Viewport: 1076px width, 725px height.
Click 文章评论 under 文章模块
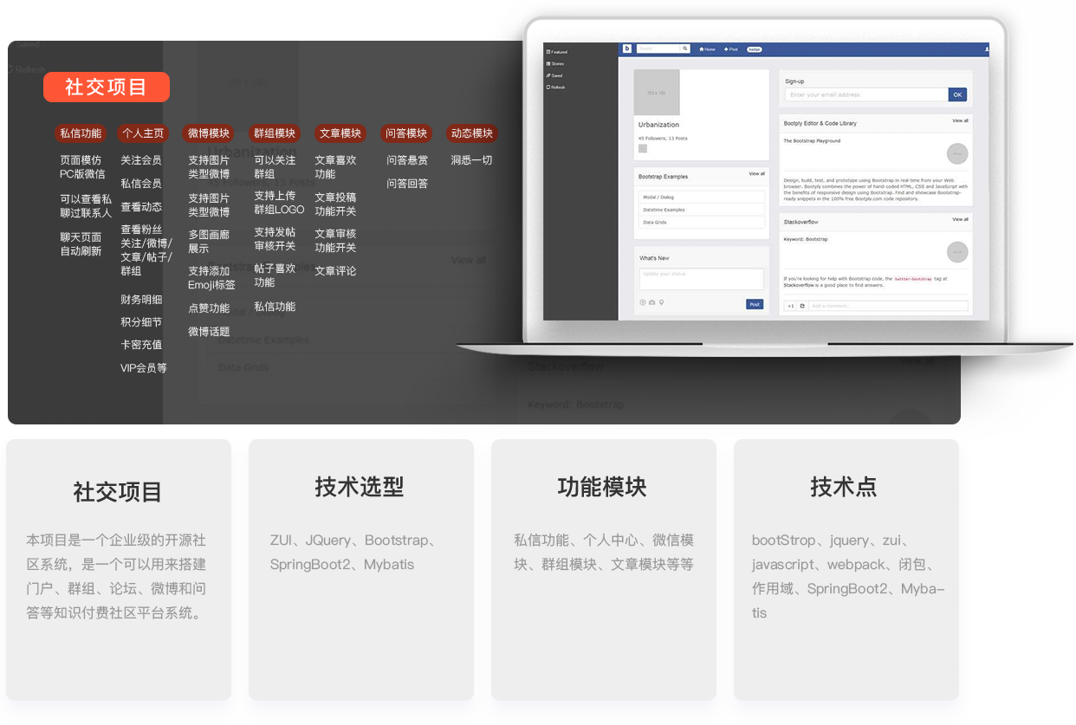click(x=335, y=271)
